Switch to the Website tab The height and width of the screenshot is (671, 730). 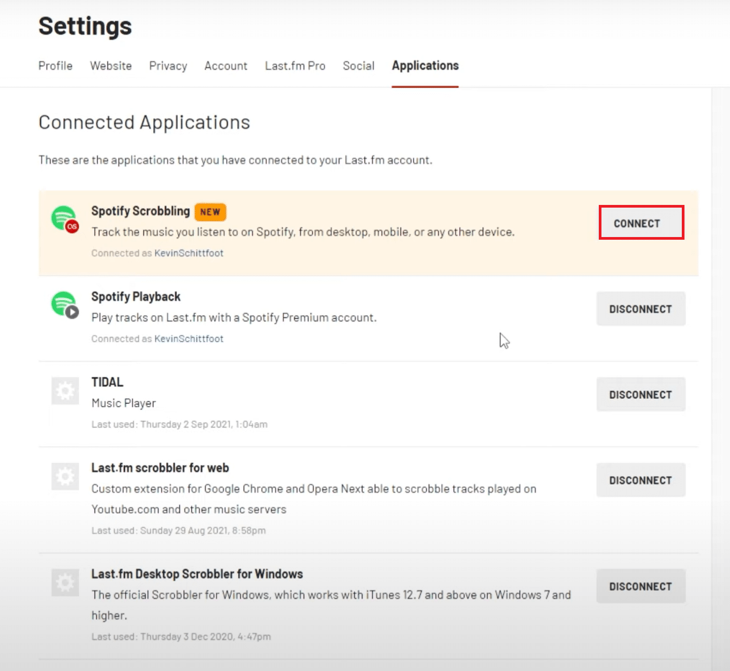pyautogui.click(x=111, y=66)
